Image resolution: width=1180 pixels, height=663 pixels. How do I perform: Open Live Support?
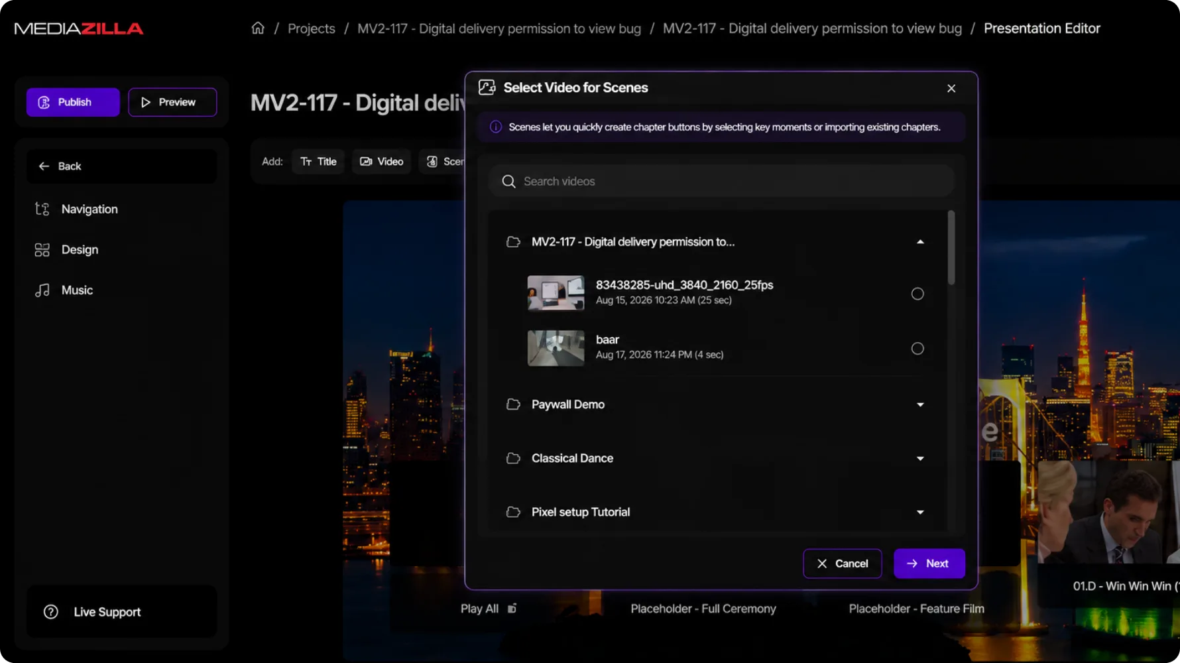pyautogui.click(x=121, y=612)
